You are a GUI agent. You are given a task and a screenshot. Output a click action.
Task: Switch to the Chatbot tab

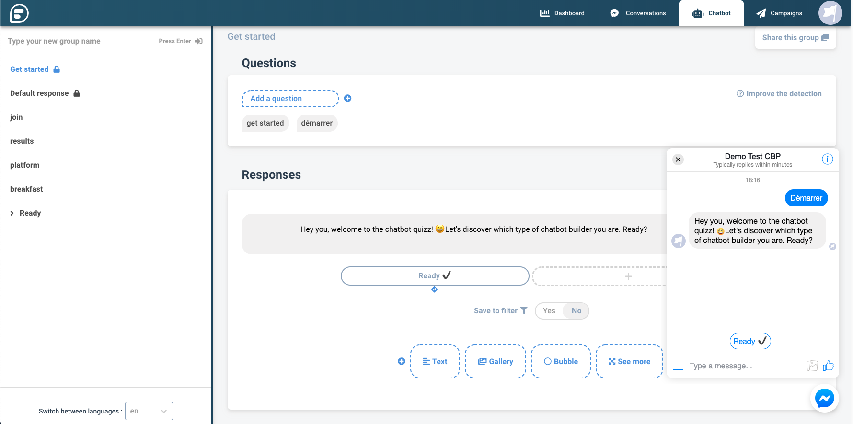(711, 13)
